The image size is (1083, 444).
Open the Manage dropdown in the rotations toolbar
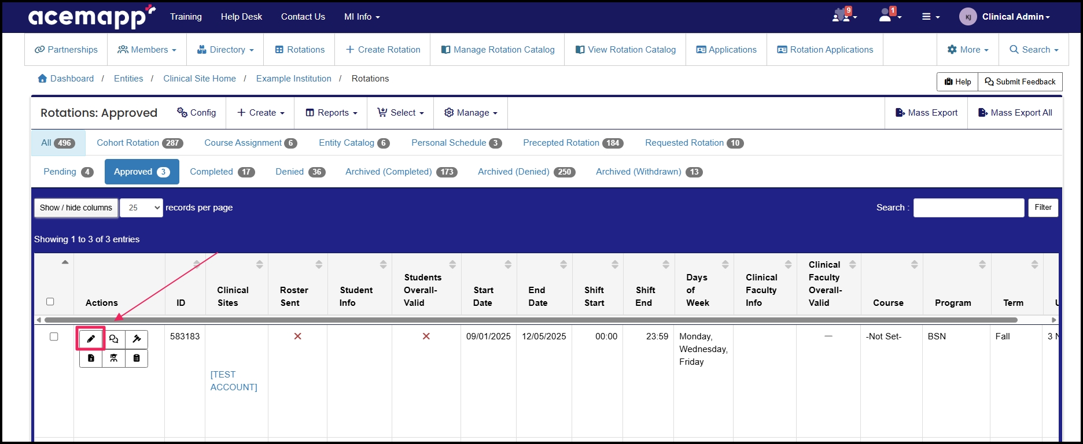click(470, 113)
